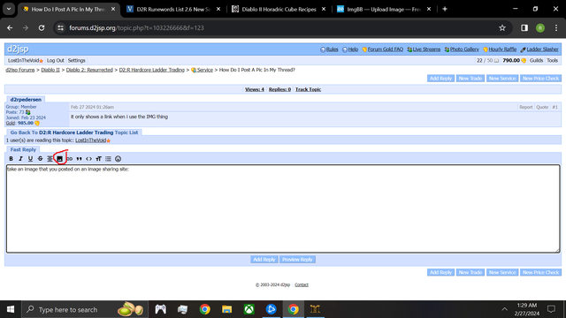This screenshot has height=318, width=566.
Task: Open Settings in the user bar
Action: click(77, 61)
